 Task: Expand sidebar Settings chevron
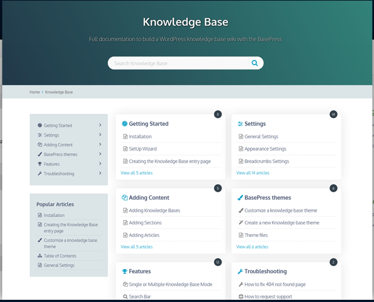pyautogui.click(x=100, y=135)
